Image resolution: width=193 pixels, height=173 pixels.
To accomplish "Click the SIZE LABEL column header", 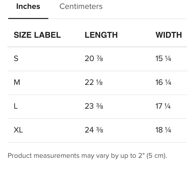I will (37, 35).
